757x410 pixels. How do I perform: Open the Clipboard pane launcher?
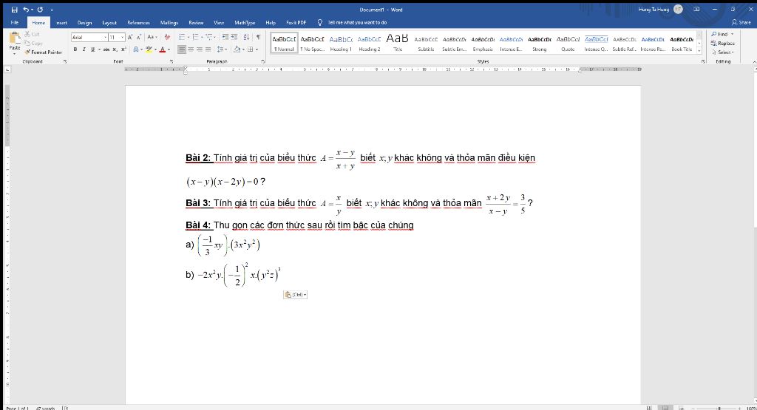65,62
